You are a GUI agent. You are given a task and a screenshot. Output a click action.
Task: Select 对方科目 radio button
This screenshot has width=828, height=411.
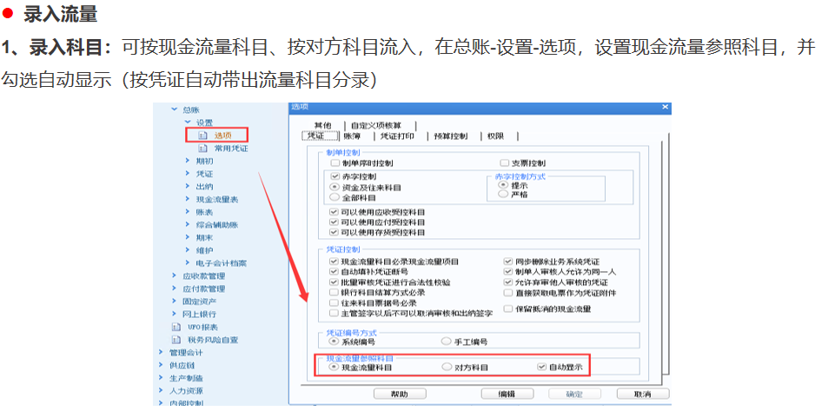(447, 367)
